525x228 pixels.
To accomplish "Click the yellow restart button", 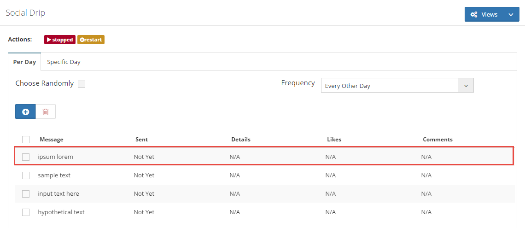I will click(x=91, y=40).
